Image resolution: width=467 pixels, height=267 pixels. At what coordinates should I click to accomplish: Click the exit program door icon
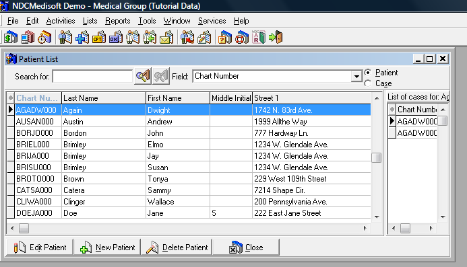click(276, 38)
